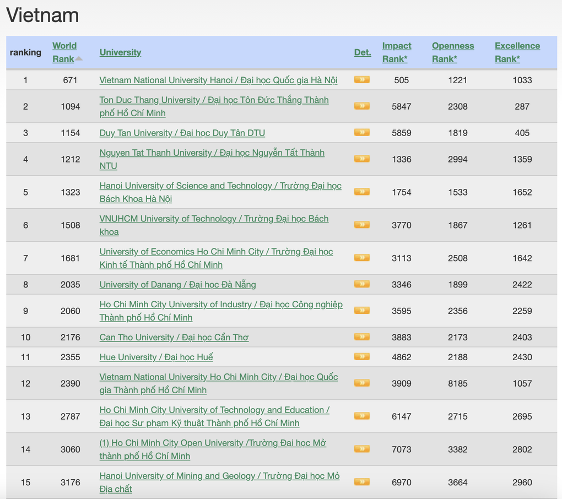Open details icon for HCMC University of Technology and Education
Screen dimensions: 562x499
point(361,416)
